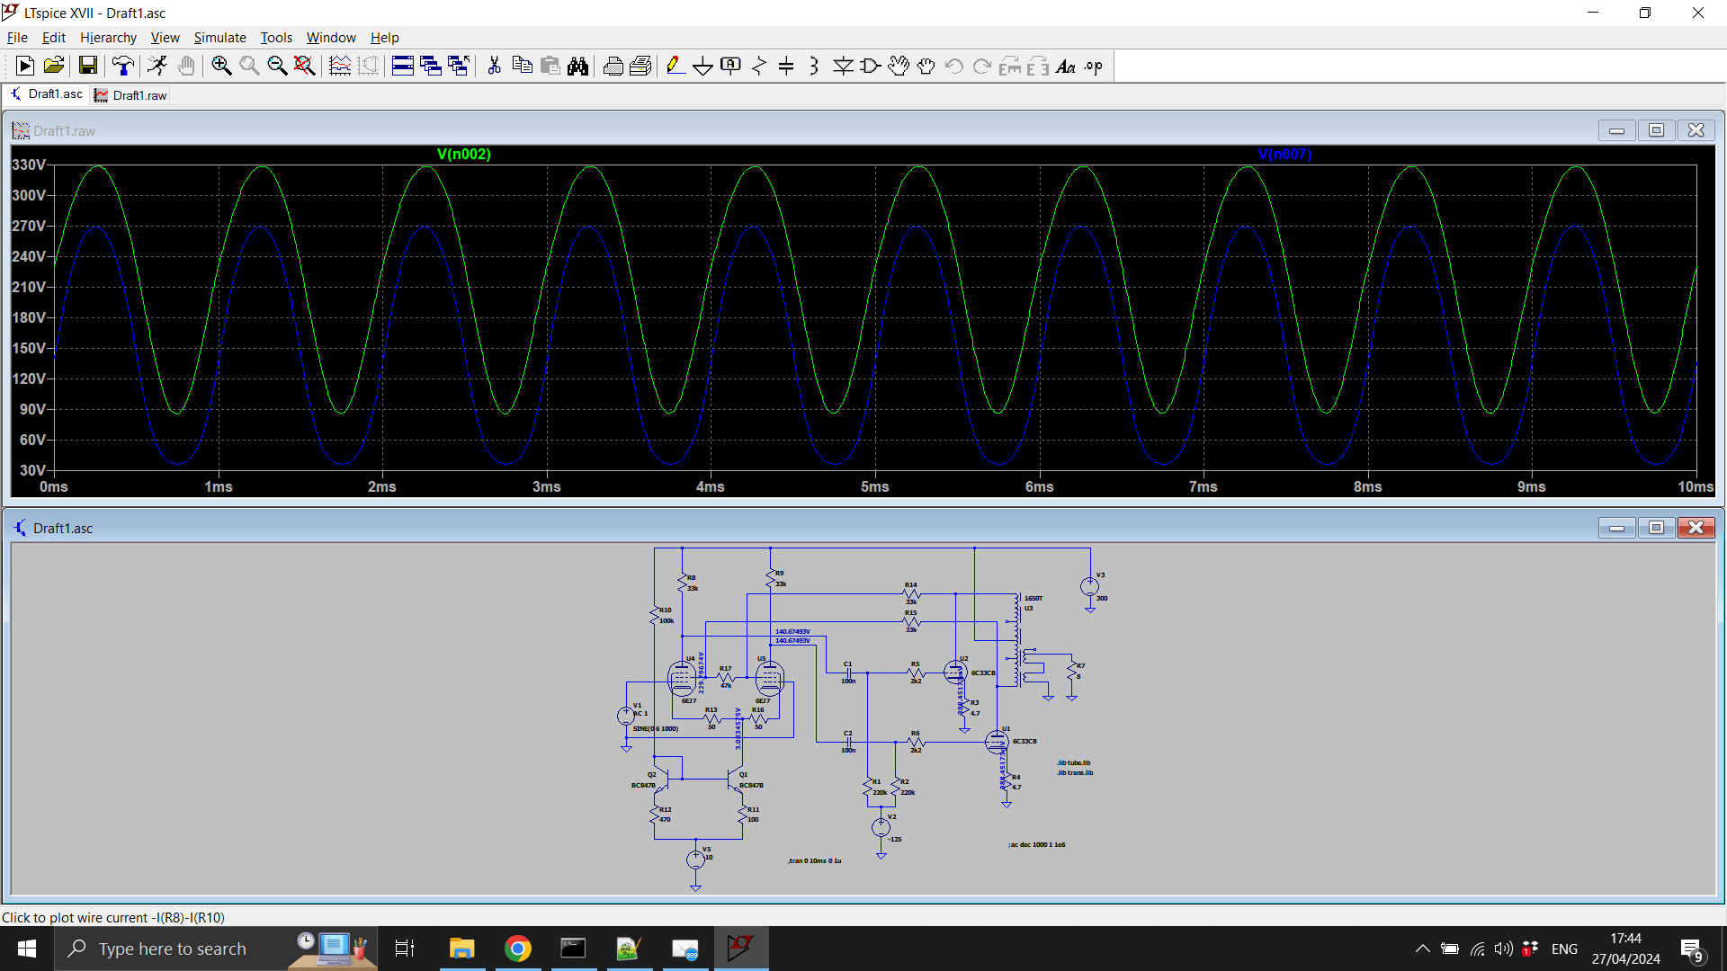This screenshot has height=971, width=1727.
Task: Tile windows horizontally with the toolbar icon
Action: (x=403, y=66)
